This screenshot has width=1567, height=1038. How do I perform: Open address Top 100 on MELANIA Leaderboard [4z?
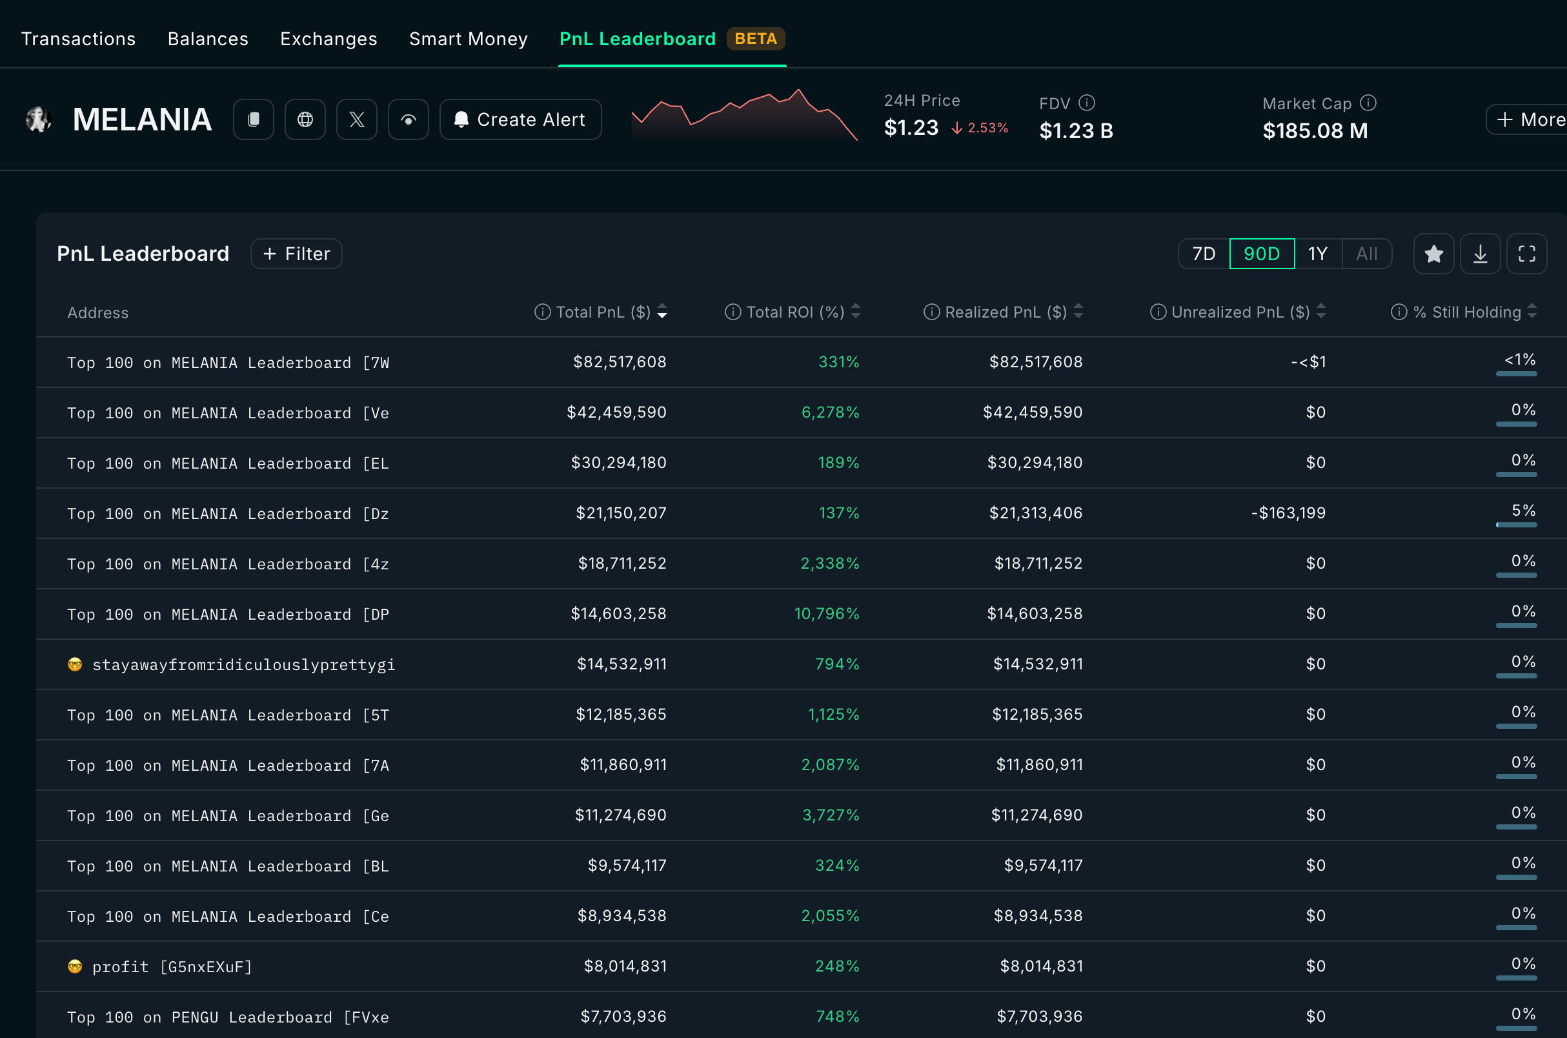(x=228, y=564)
